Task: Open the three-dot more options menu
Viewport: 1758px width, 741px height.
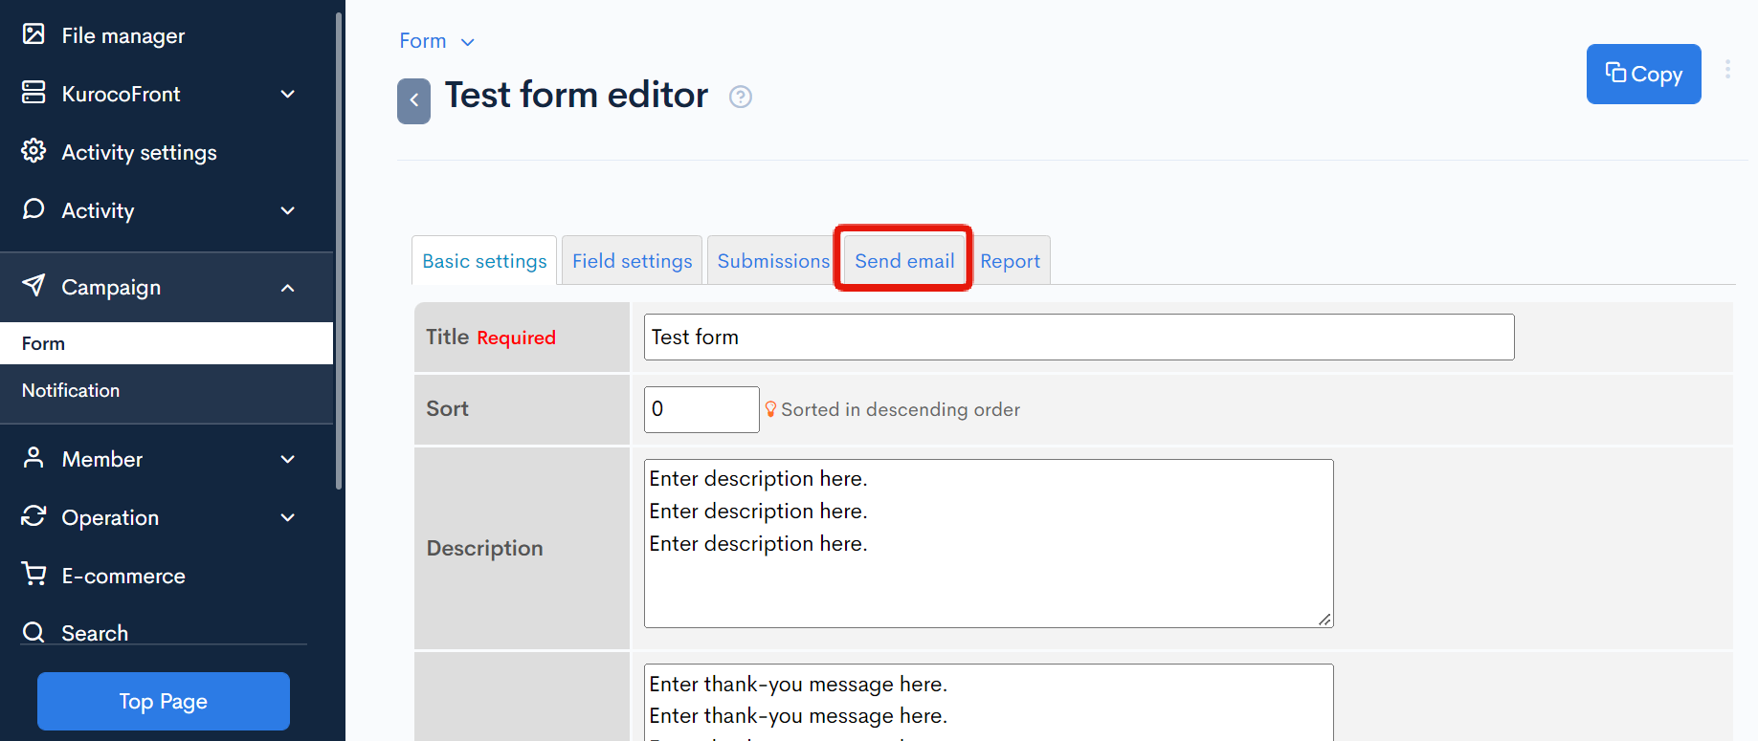Action: click(x=1727, y=69)
